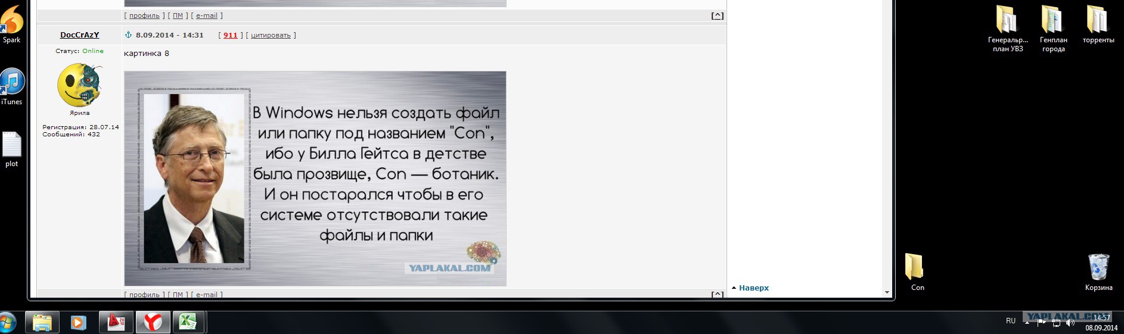Click the цитировать quote link

click(x=271, y=35)
